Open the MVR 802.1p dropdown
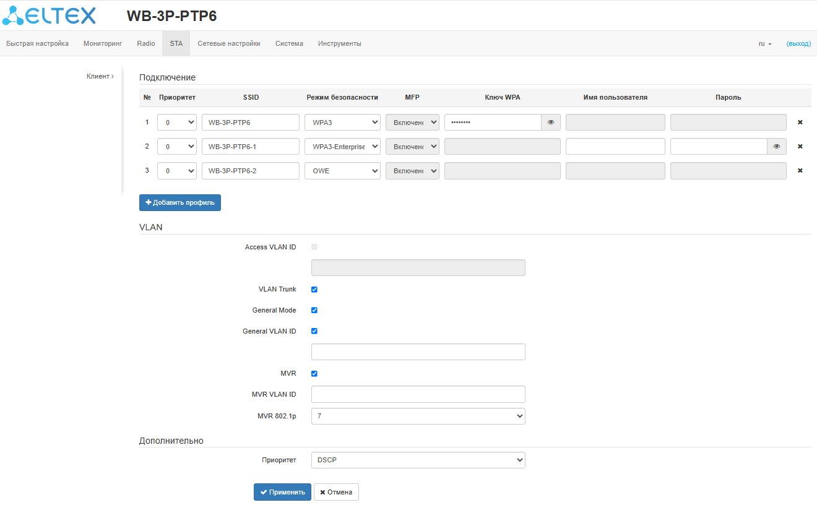 coord(418,417)
